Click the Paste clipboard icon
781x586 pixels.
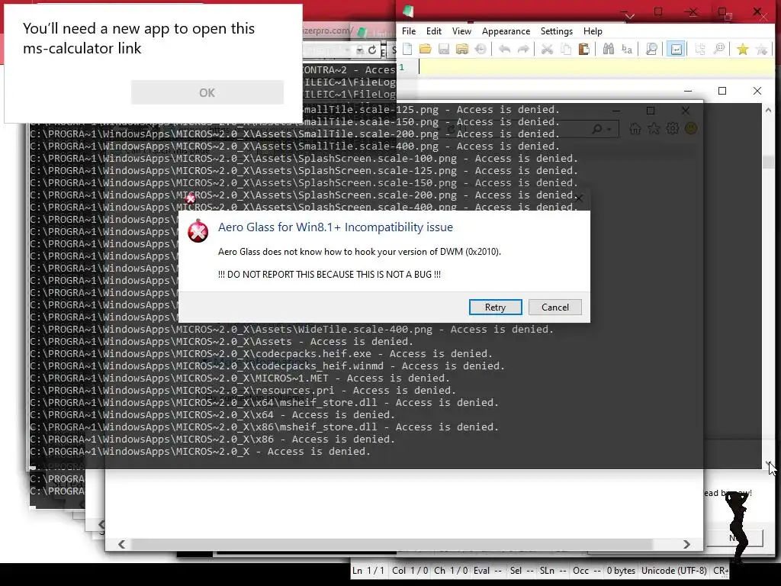[584, 49]
